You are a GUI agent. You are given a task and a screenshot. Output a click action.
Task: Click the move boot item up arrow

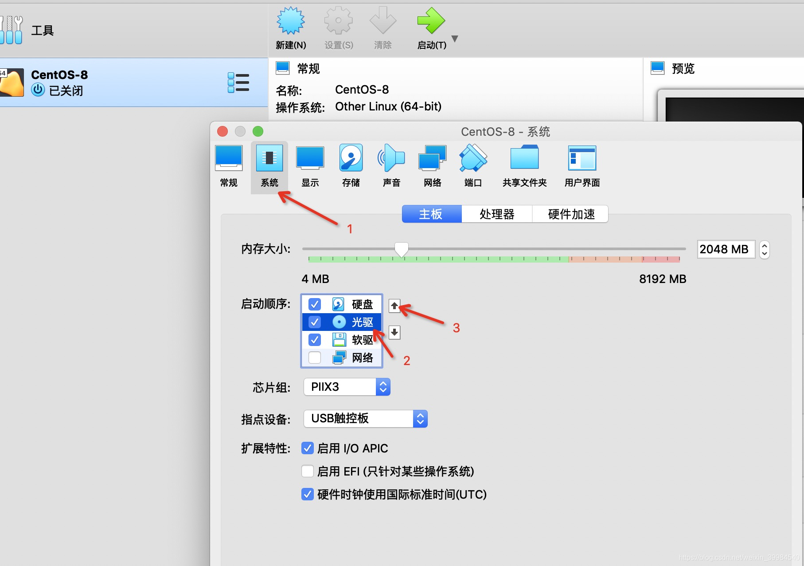click(x=394, y=306)
